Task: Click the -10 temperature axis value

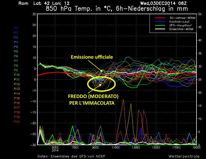Action: 33,101
